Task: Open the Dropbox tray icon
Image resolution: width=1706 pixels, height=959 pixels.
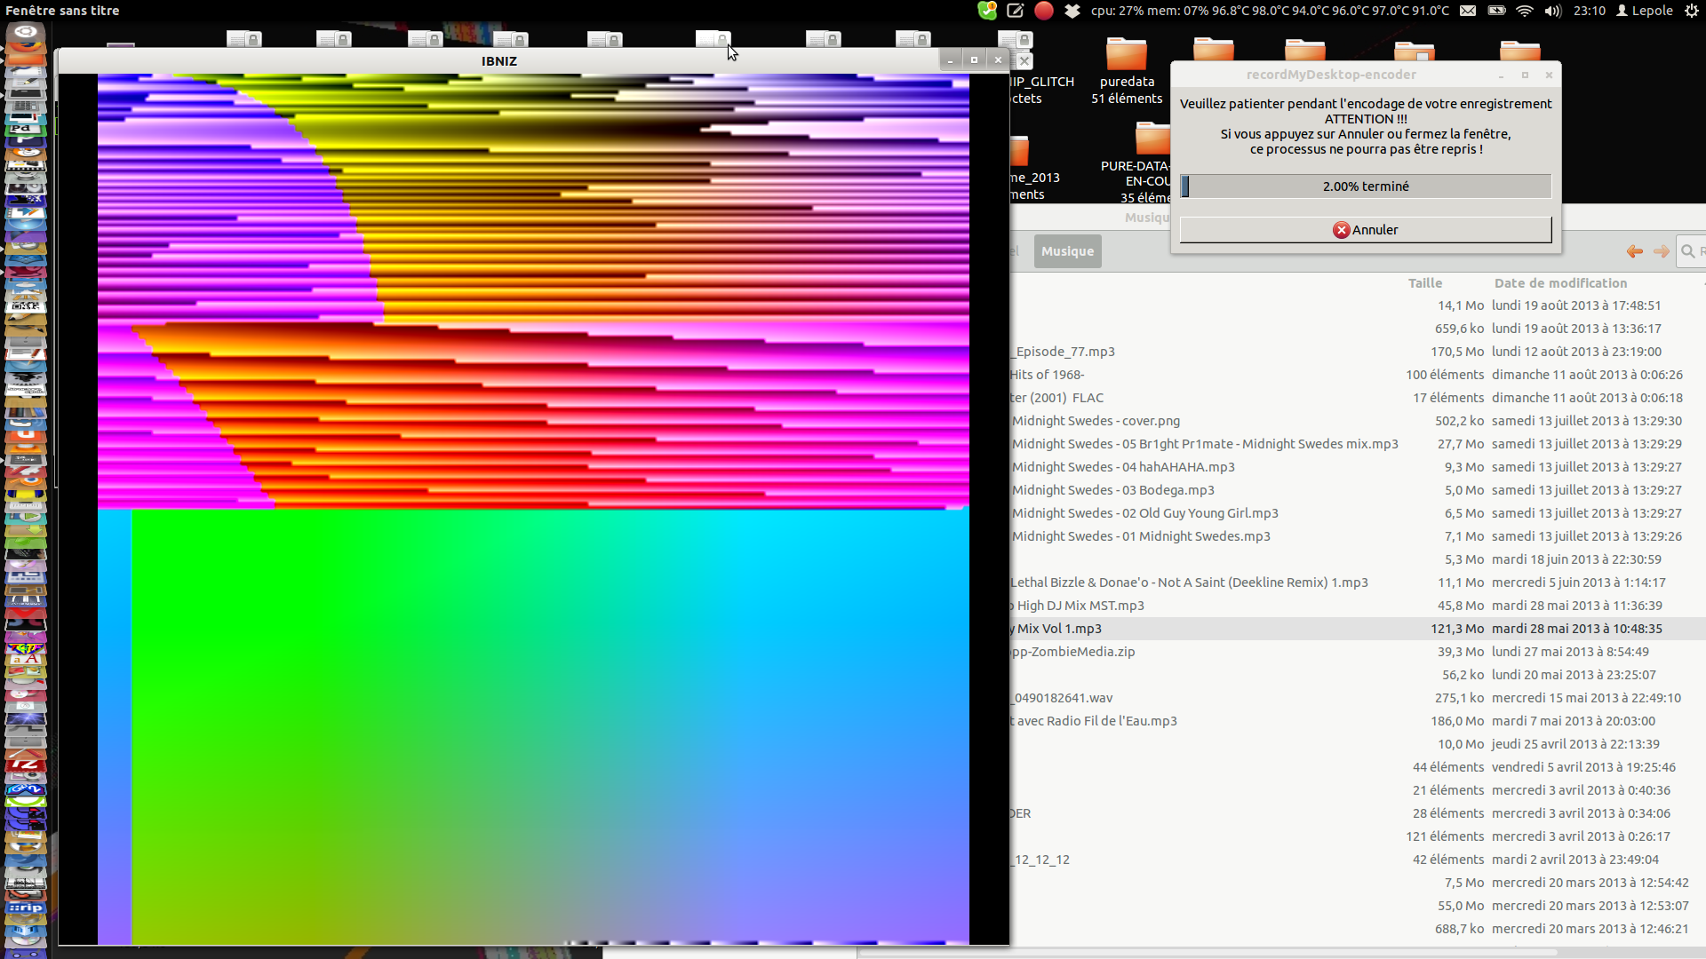Action: tap(1072, 11)
